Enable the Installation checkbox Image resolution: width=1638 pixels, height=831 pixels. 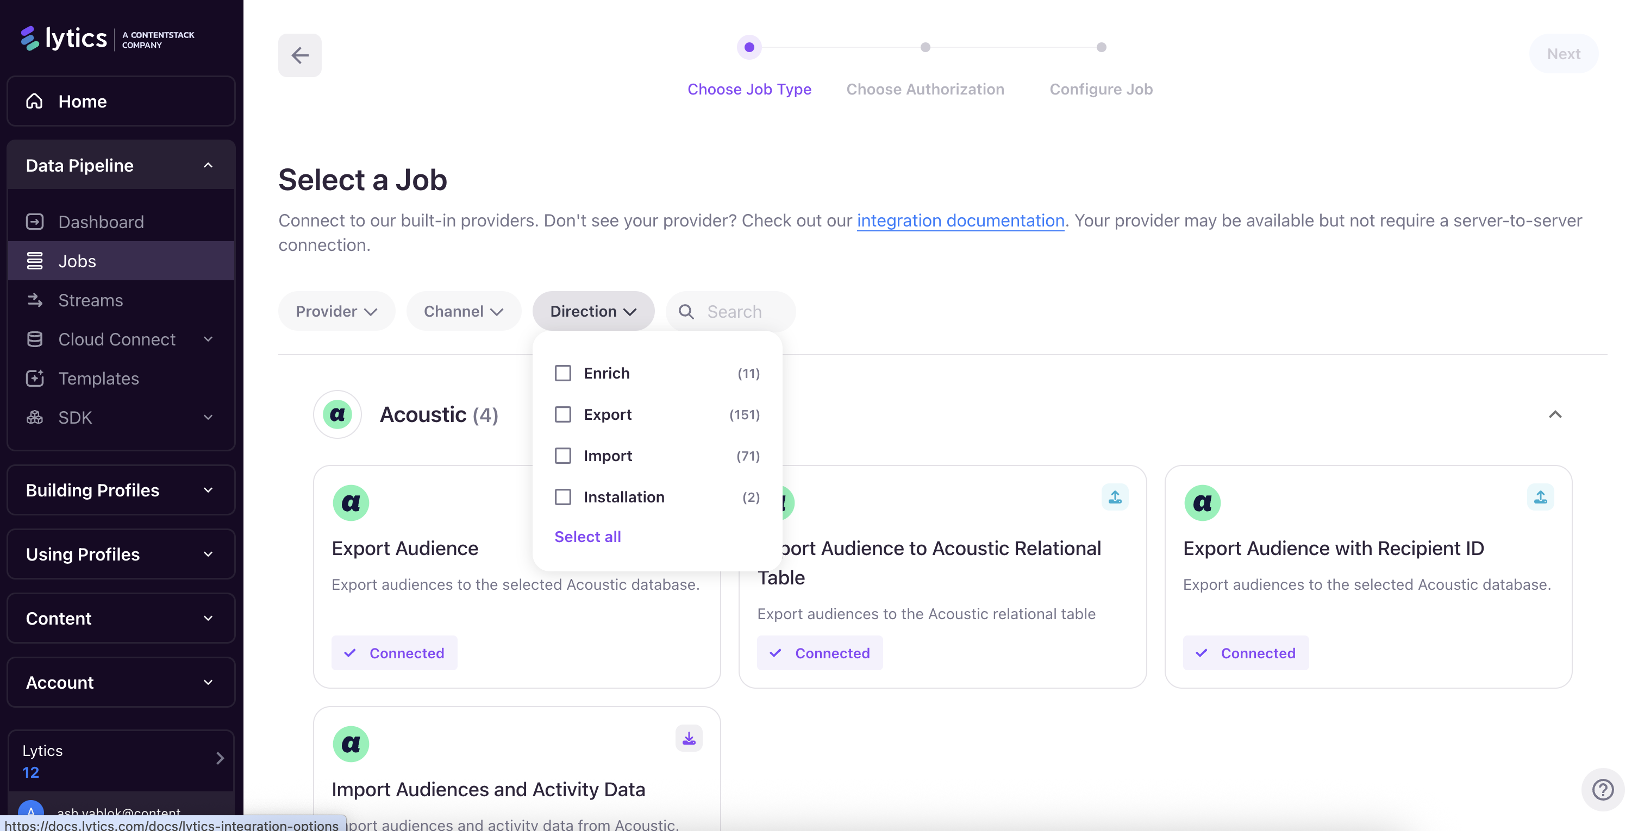click(562, 497)
